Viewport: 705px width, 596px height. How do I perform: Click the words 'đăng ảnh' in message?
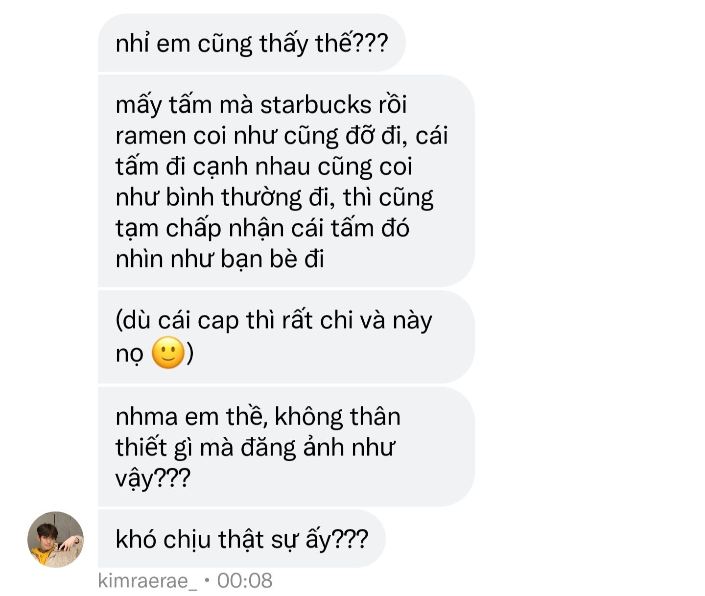pyautogui.click(x=292, y=448)
